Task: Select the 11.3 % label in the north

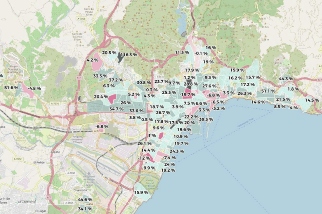Action: 182,53
